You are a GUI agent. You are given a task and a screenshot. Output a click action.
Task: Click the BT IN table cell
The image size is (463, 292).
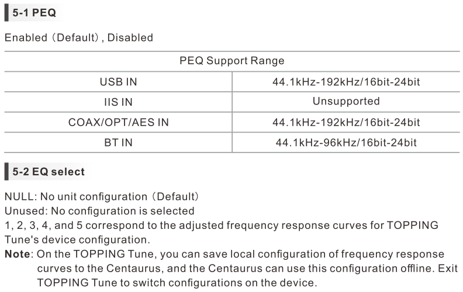[x=118, y=142]
